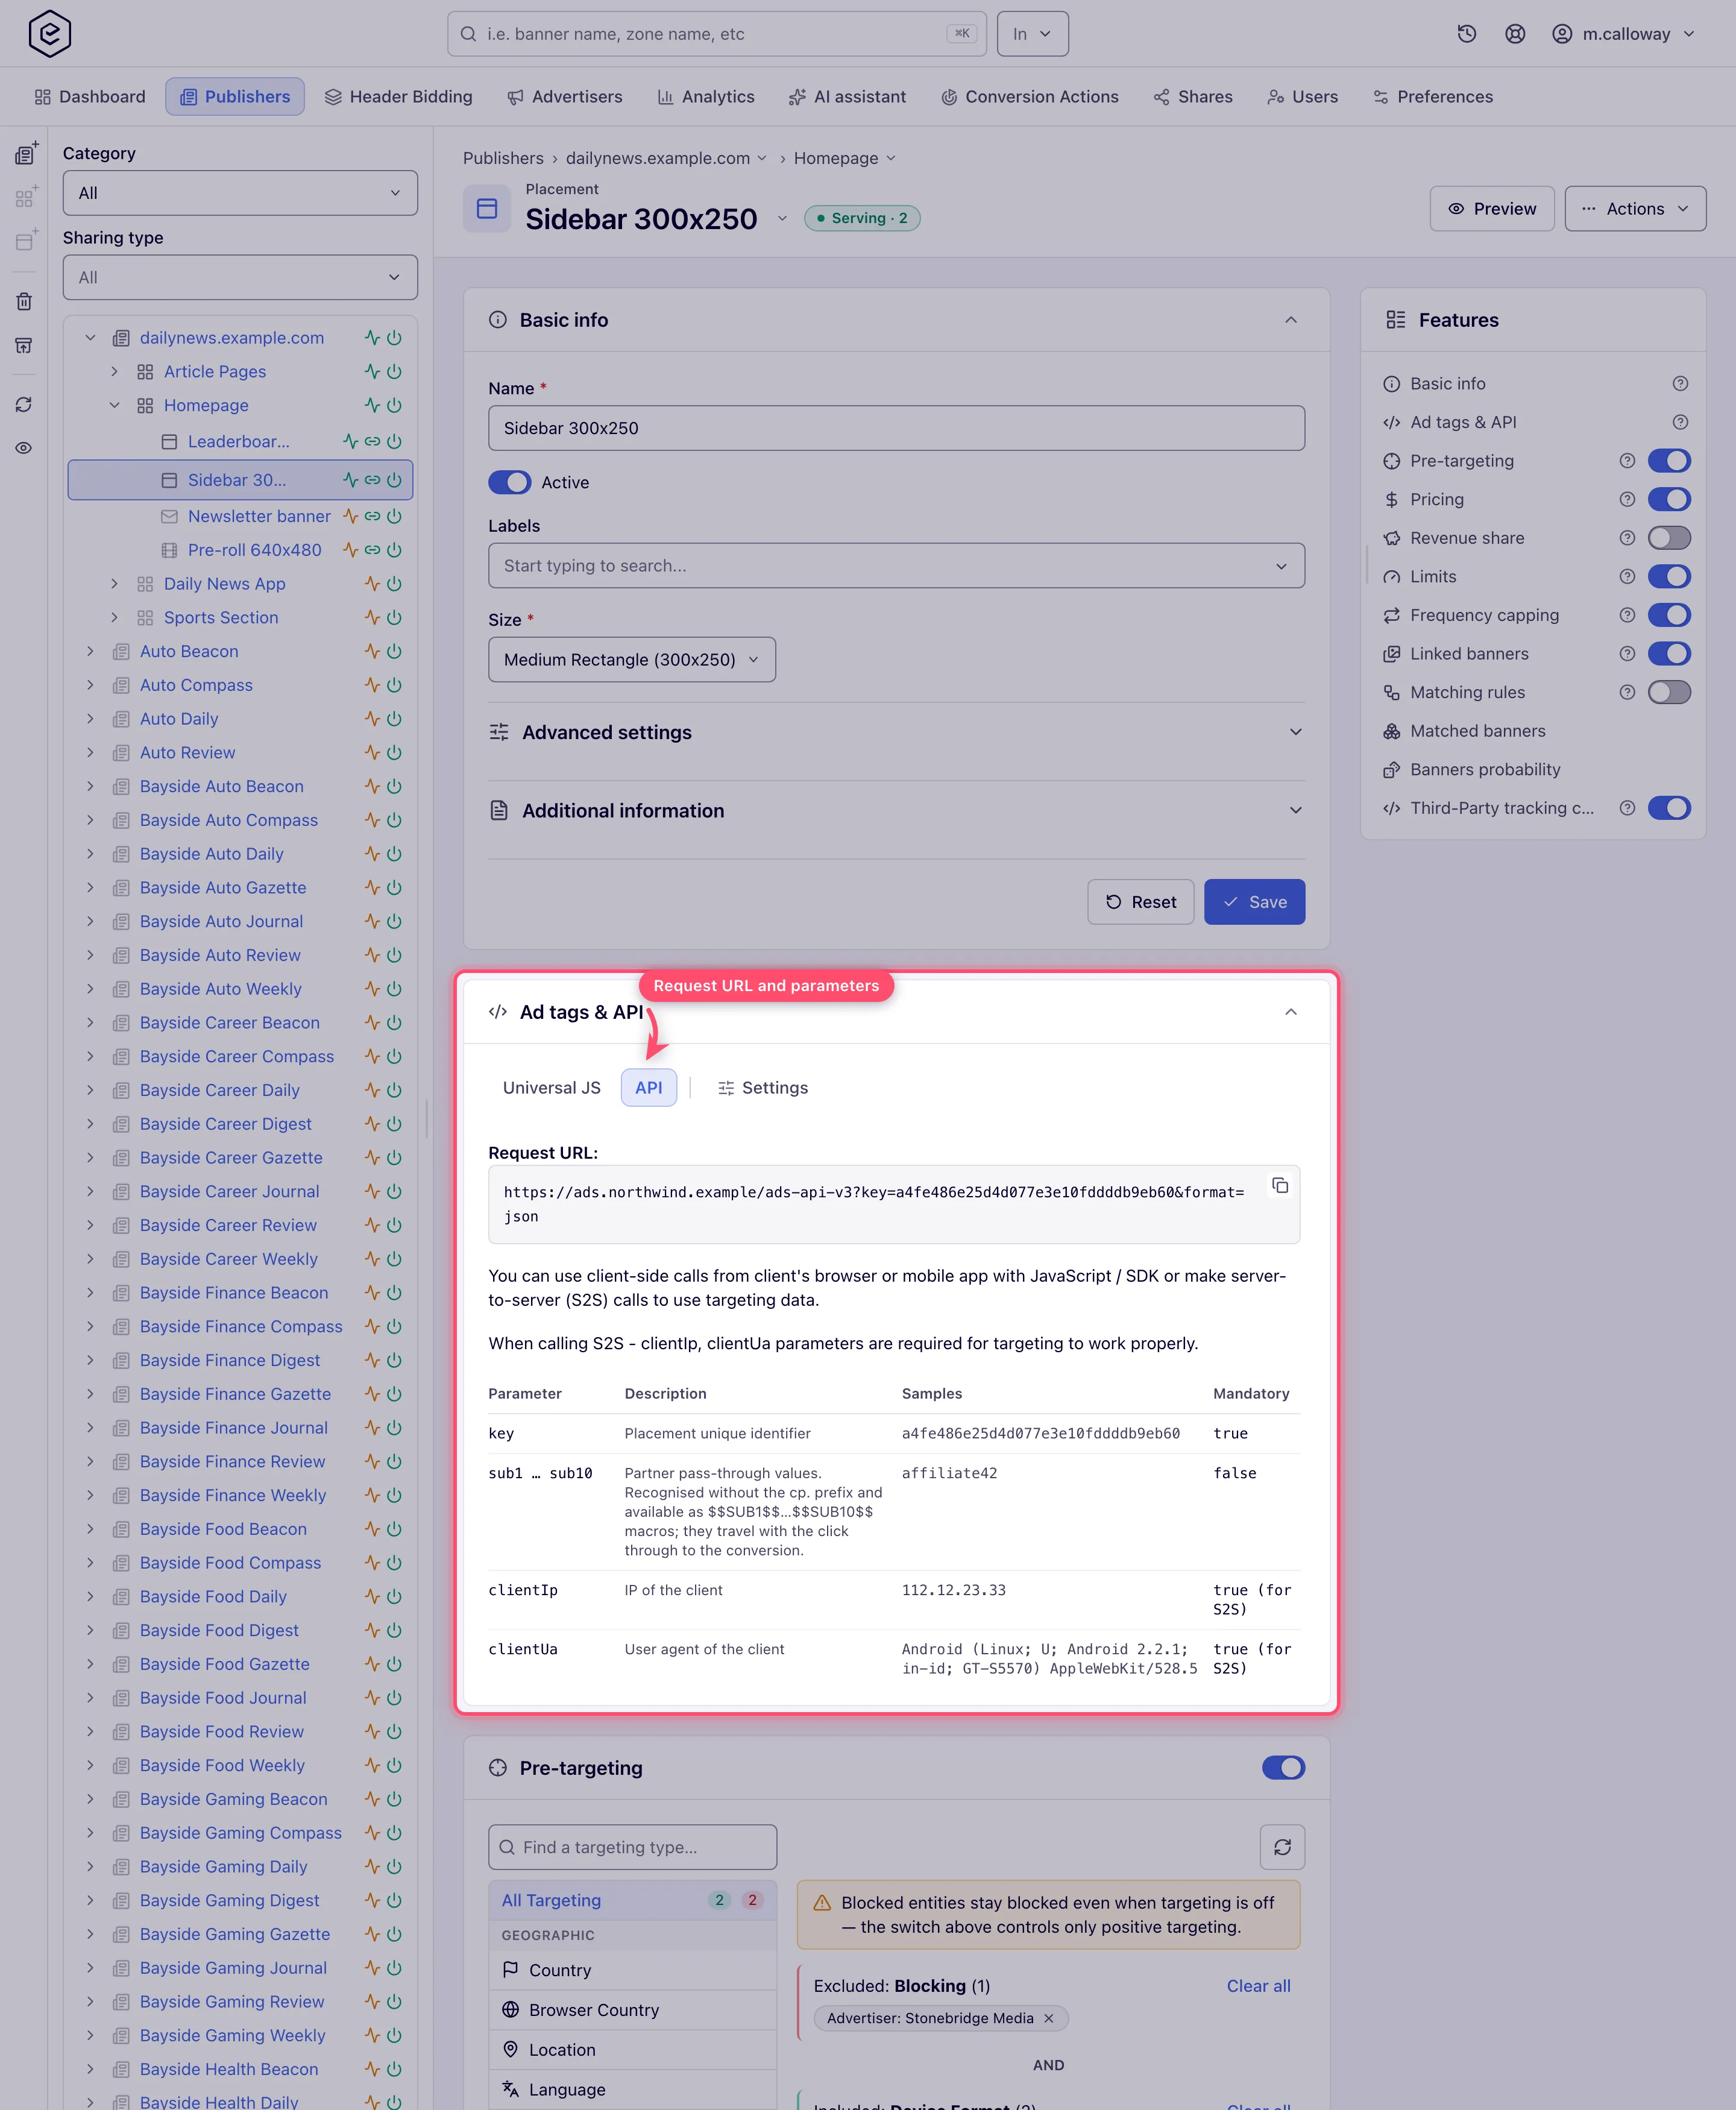Collapse the Basic info section

(x=1290, y=320)
